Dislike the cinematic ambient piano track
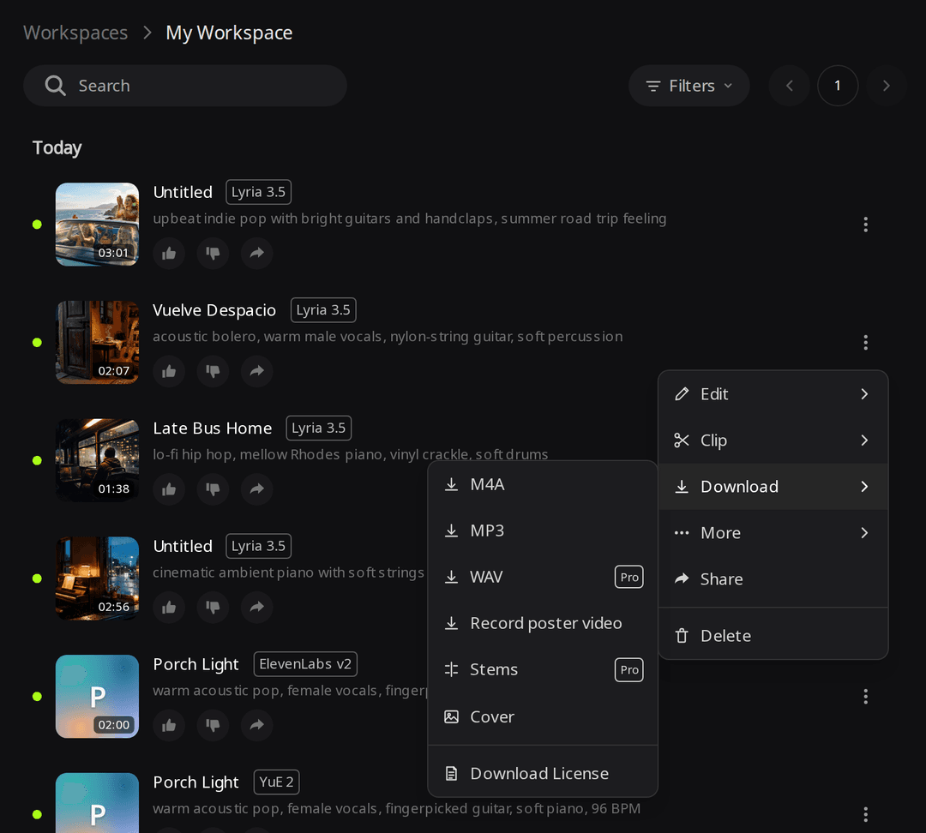The height and width of the screenshot is (833, 926). coord(213,608)
